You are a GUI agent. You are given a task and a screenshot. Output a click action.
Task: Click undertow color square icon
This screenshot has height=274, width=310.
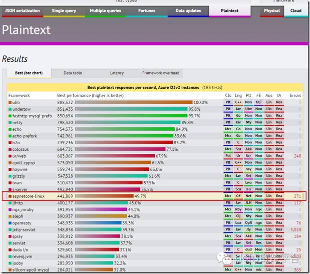[10, 109]
